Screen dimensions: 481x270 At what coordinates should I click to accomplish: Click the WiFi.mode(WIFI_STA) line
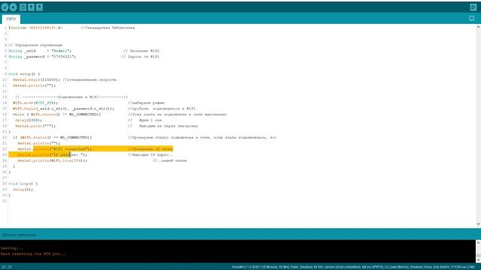pyautogui.click(x=89, y=103)
